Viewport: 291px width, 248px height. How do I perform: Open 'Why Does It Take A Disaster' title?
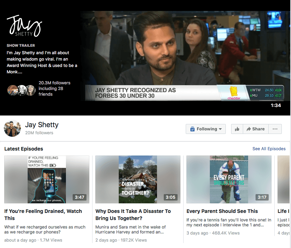(x=133, y=215)
